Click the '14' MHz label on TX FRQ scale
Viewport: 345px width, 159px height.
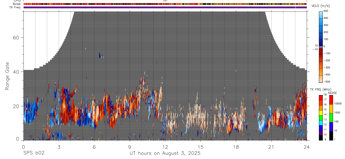click(325, 114)
